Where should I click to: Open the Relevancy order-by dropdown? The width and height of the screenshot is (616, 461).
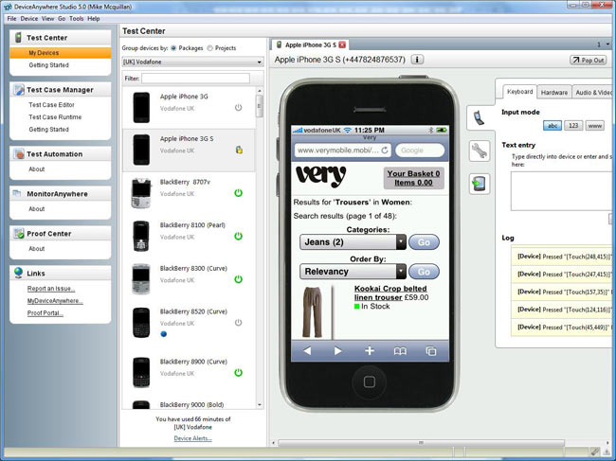[401, 272]
